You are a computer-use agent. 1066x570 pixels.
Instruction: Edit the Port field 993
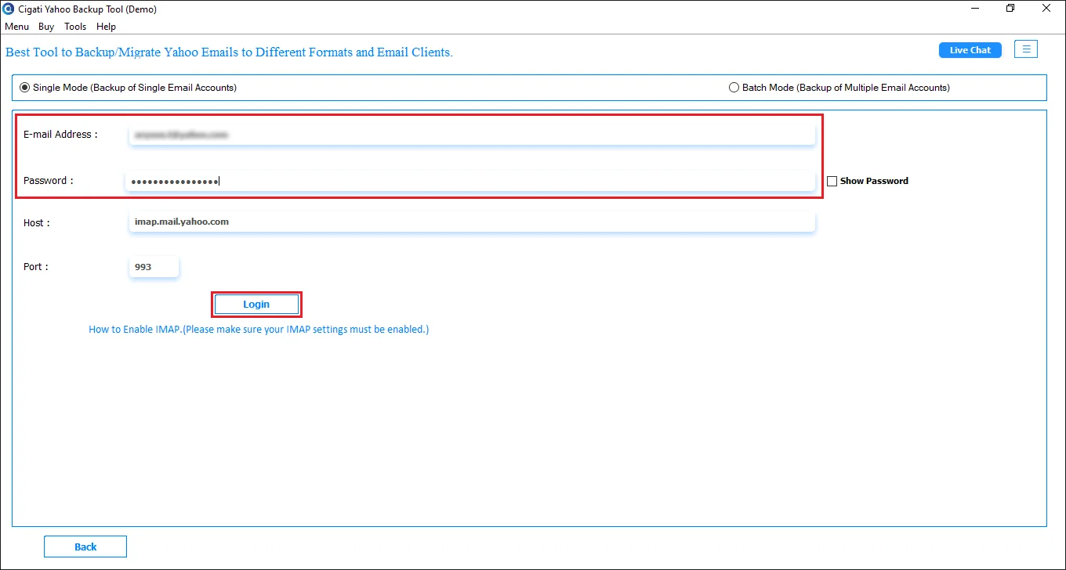154,267
